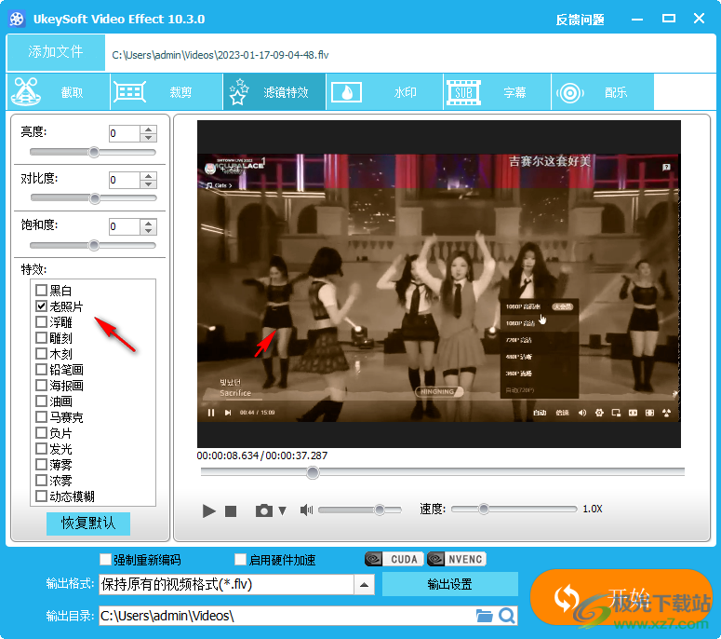
Task: Open the 字幕 subtitle tab
Action: (x=497, y=91)
